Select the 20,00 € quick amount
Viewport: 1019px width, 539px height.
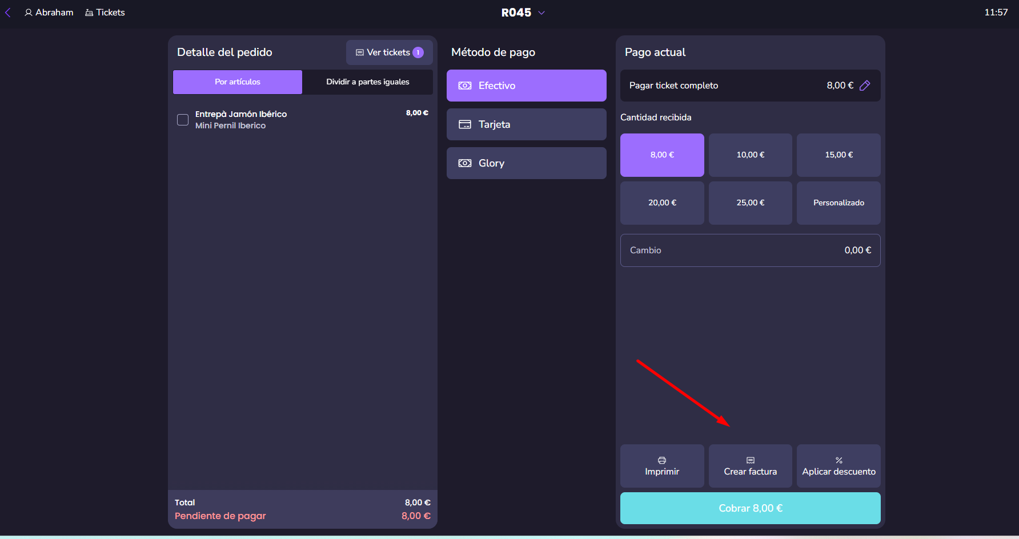(662, 203)
